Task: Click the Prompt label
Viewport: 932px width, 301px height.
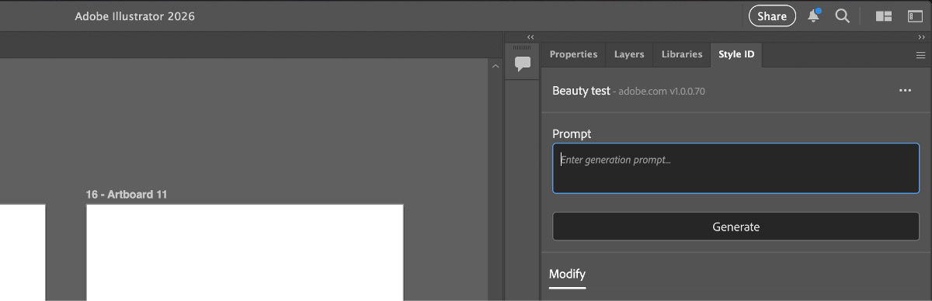Action: pos(572,133)
